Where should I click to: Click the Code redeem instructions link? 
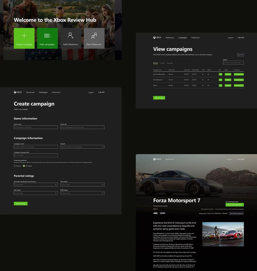(x=207, y=209)
